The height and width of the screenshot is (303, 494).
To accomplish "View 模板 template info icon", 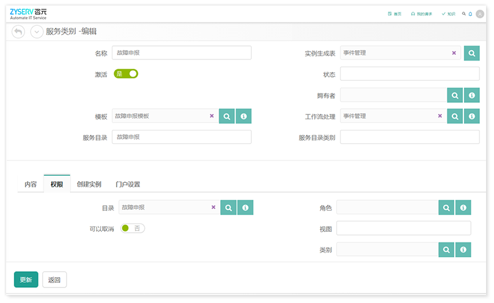I will [243, 116].
